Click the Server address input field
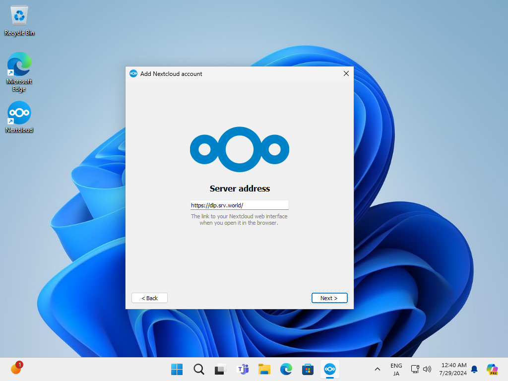 pos(240,205)
